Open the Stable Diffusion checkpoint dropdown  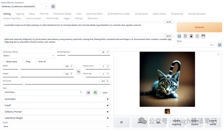click(25, 6)
